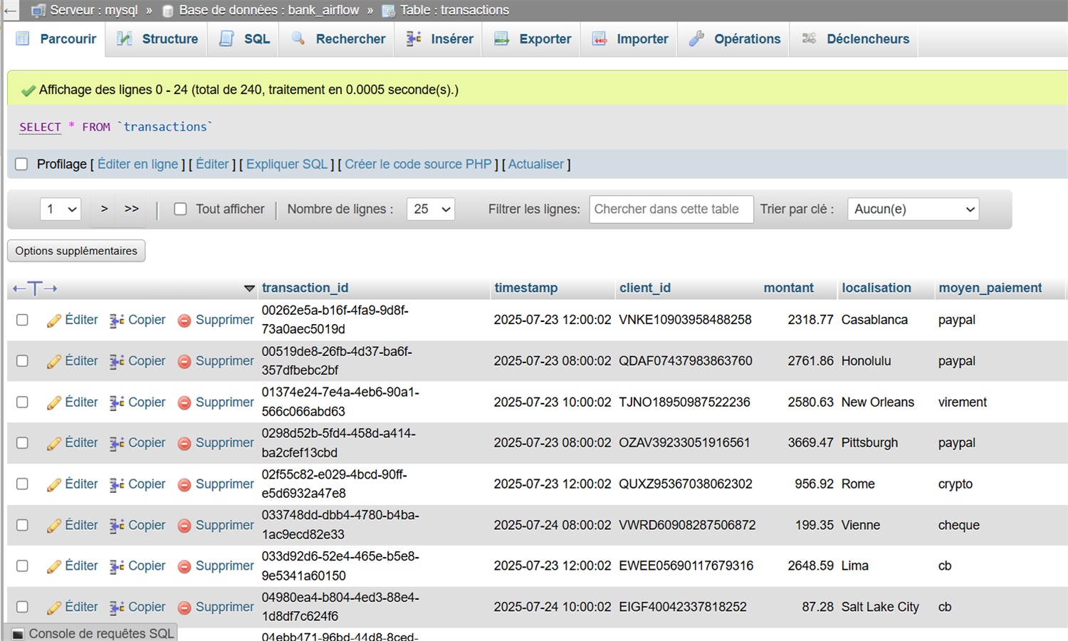Check the Tout afficher box
The width and height of the screenshot is (1068, 641).
[x=181, y=209]
